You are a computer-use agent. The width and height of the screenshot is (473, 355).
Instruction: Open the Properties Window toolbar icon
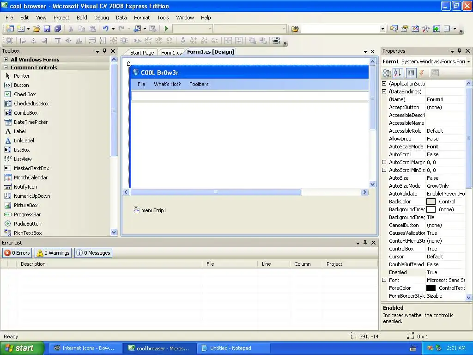405,29
